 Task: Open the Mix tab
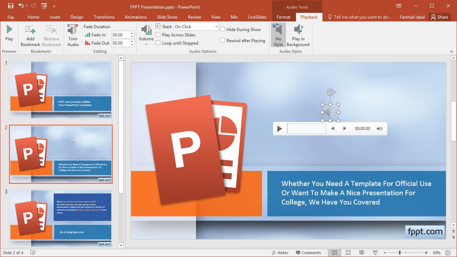click(x=234, y=17)
